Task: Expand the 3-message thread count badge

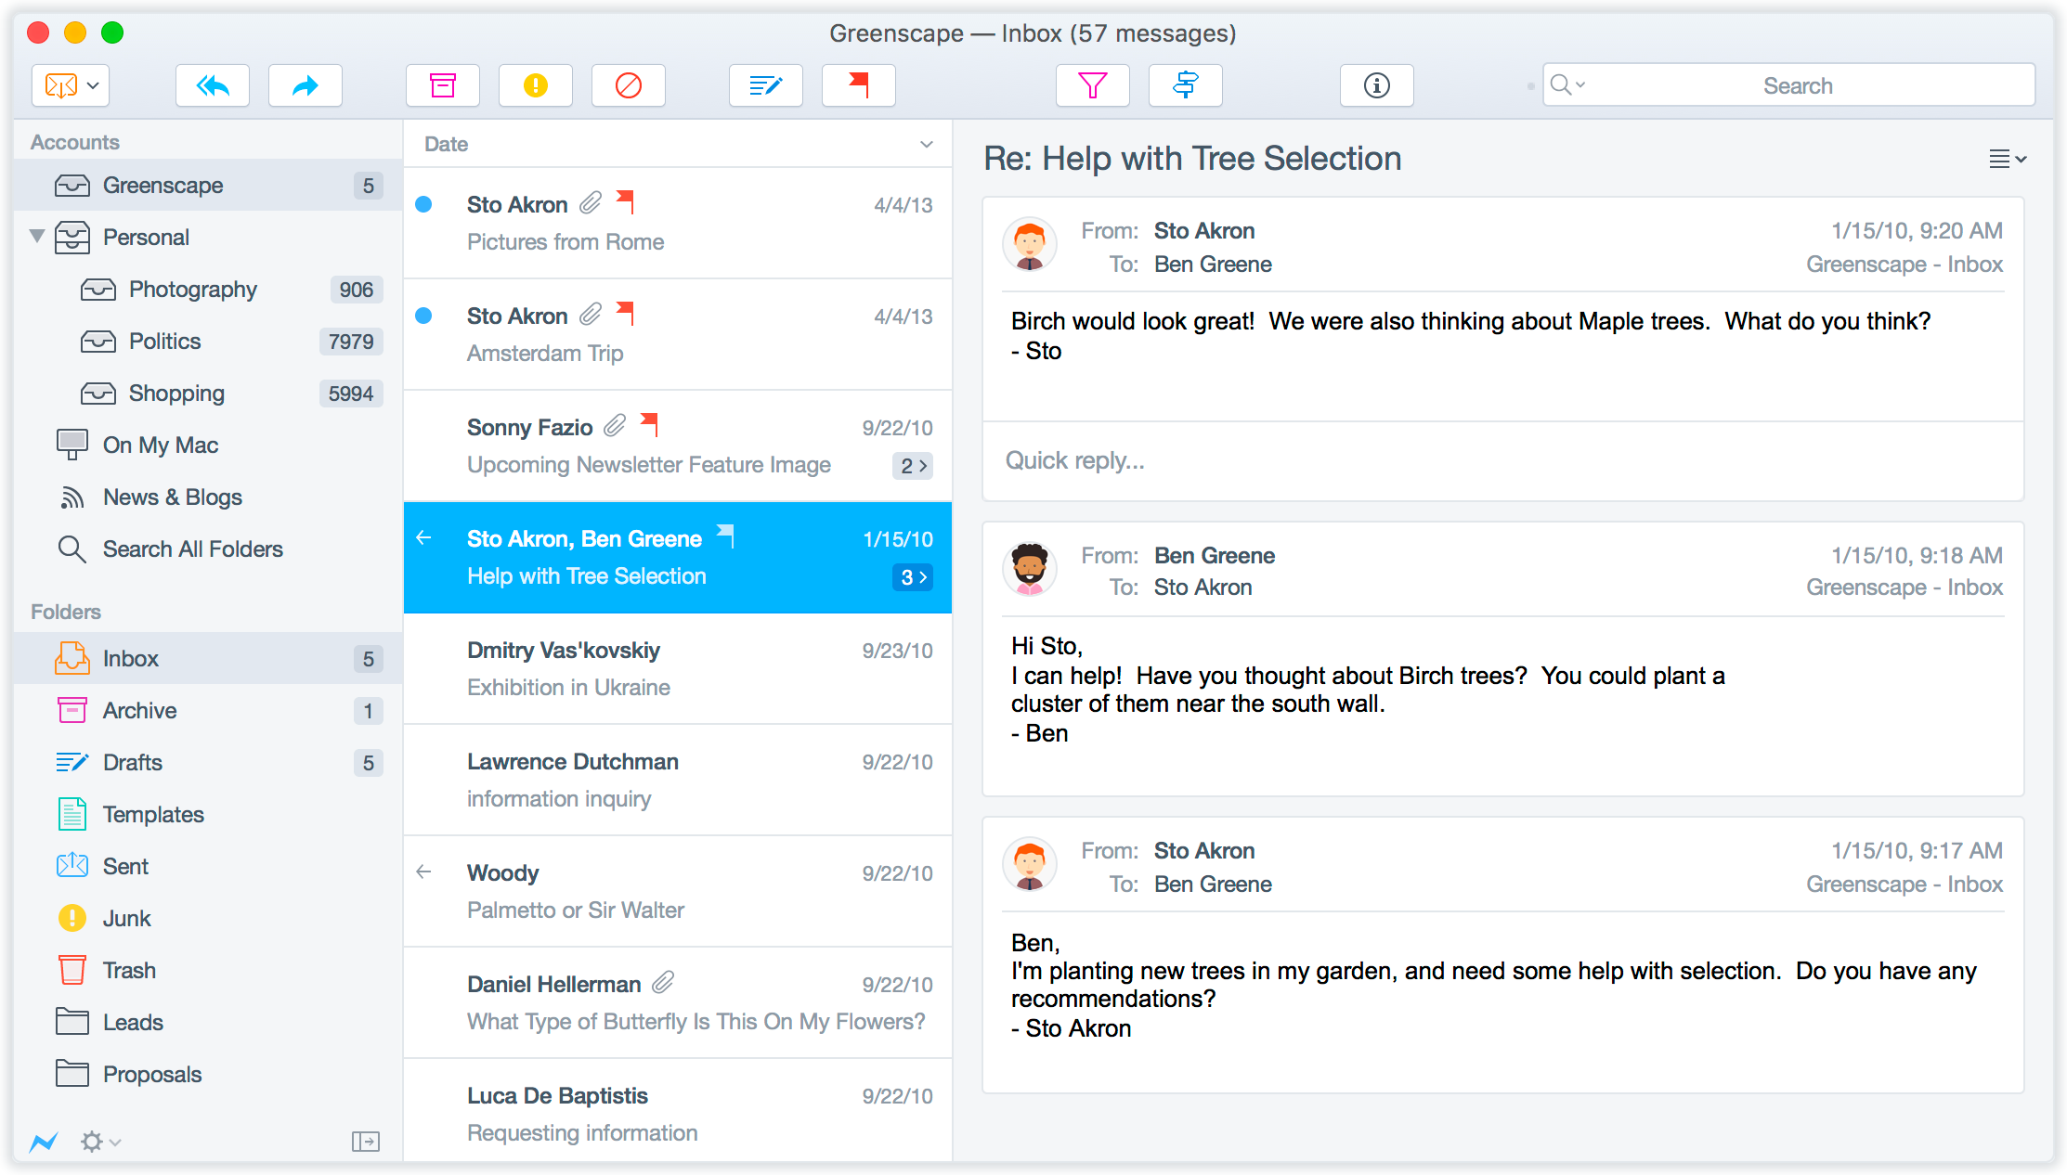Action: tap(913, 577)
